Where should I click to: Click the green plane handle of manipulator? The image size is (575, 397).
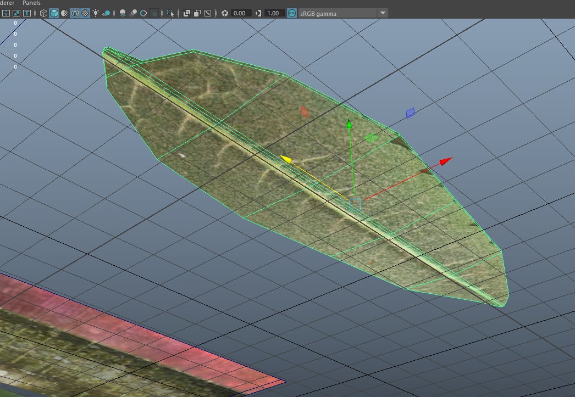point(371,138)
